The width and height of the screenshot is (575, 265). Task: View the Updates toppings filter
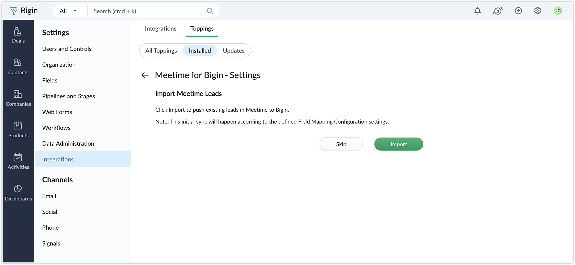pos(234,51)
